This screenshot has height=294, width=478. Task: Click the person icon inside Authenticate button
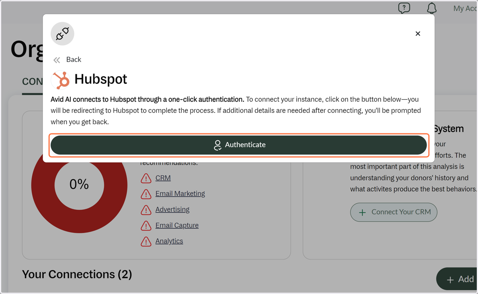pos(217,145)
